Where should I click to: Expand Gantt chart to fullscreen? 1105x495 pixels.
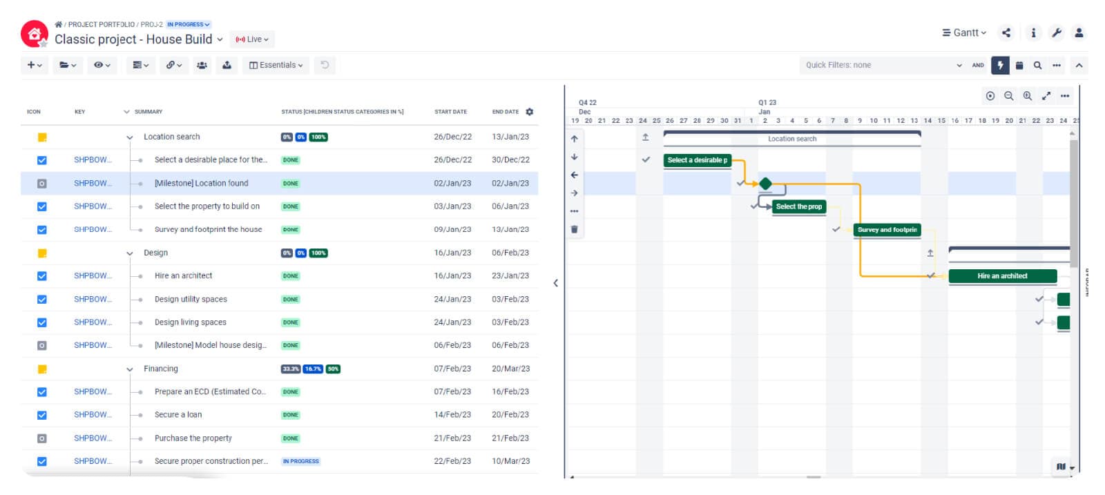(x=1046, y=96)
